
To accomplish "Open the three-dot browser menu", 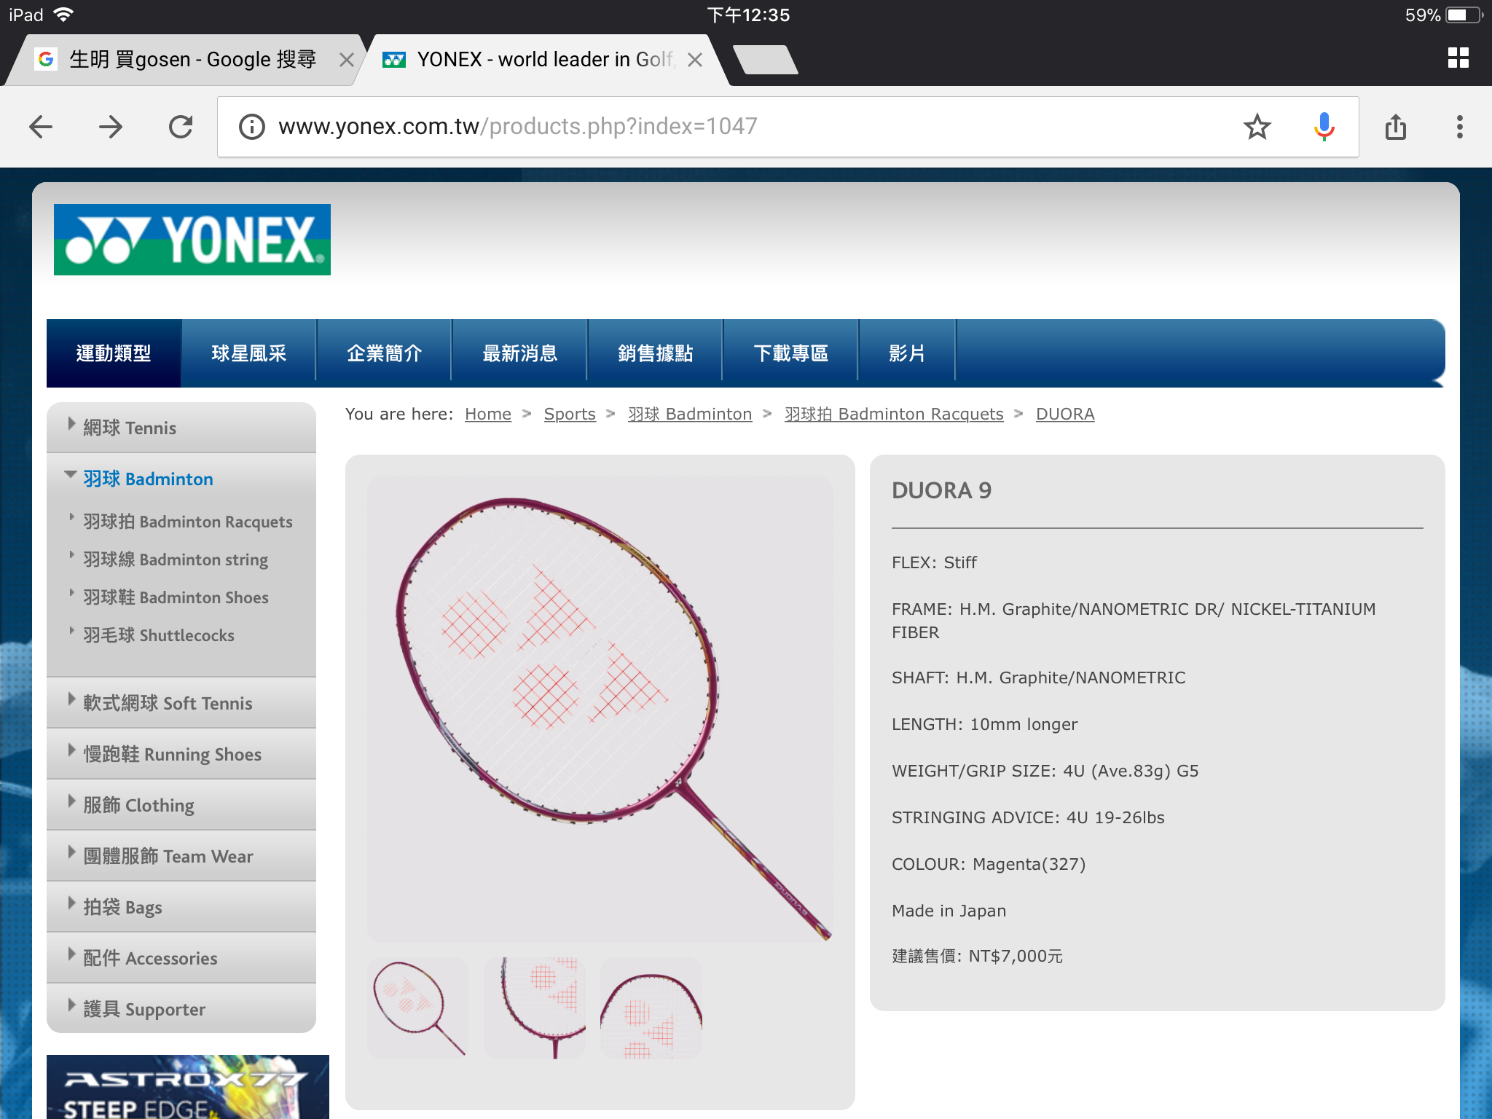I will [x=1459, y=127].
